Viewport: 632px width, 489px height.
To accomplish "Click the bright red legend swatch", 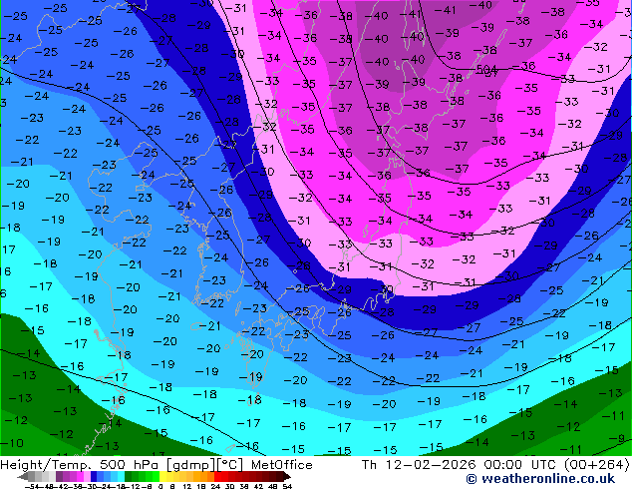I will point(217,476).
